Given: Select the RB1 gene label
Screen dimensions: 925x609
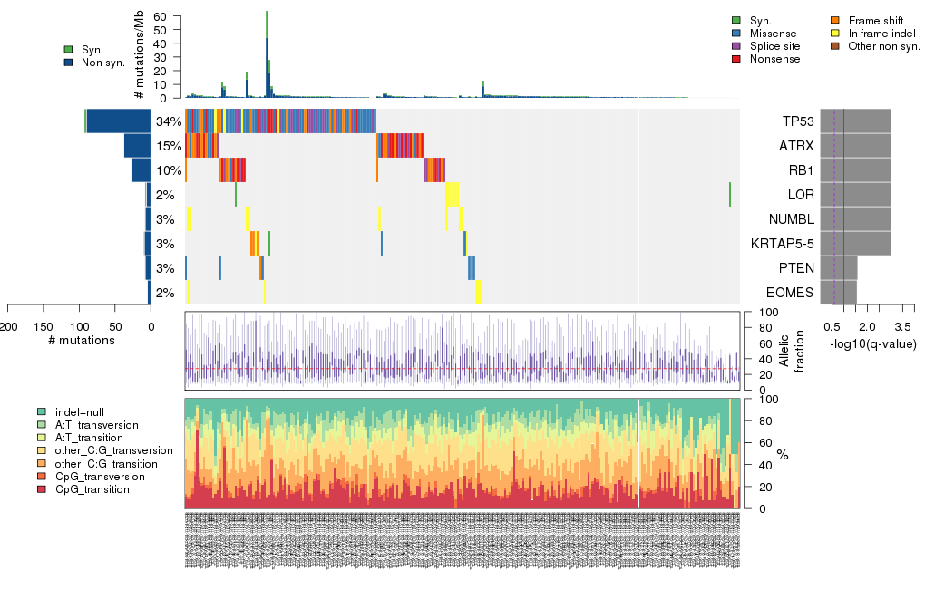Looking at the screenshot, I should 800,170.
